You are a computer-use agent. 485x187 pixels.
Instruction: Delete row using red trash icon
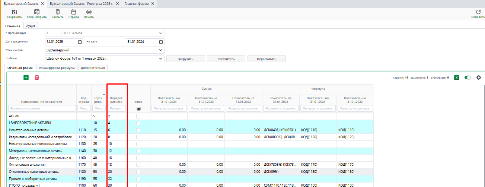[x=37, y=77]
